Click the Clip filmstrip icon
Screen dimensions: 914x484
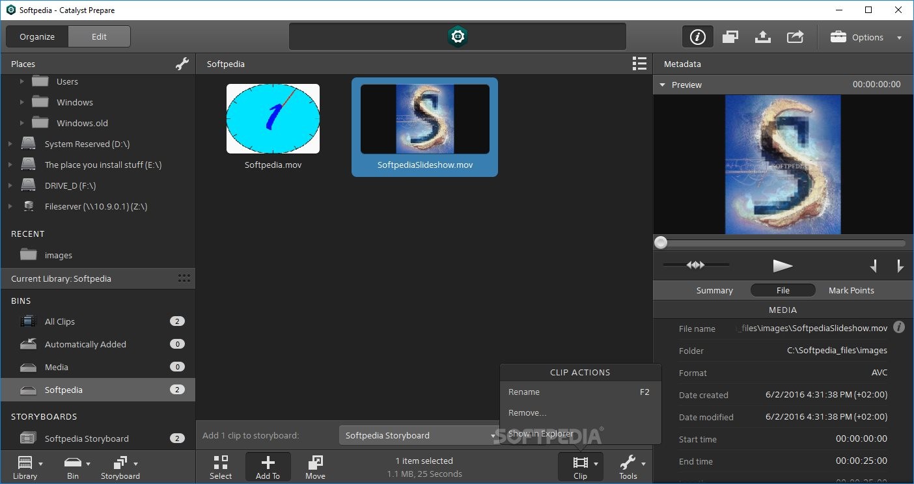(581, 468)
